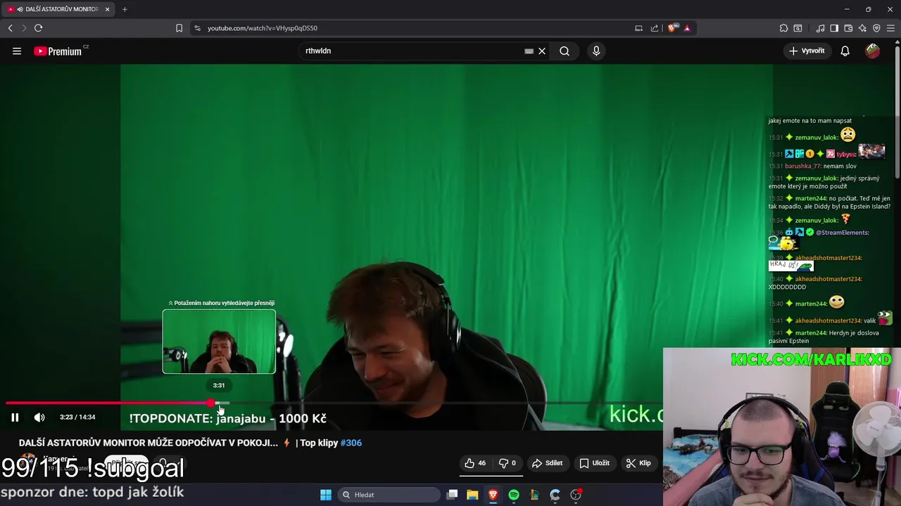901x506 pixels.
Task: Open YouTube notifications bell
Action: click(845, 51)
